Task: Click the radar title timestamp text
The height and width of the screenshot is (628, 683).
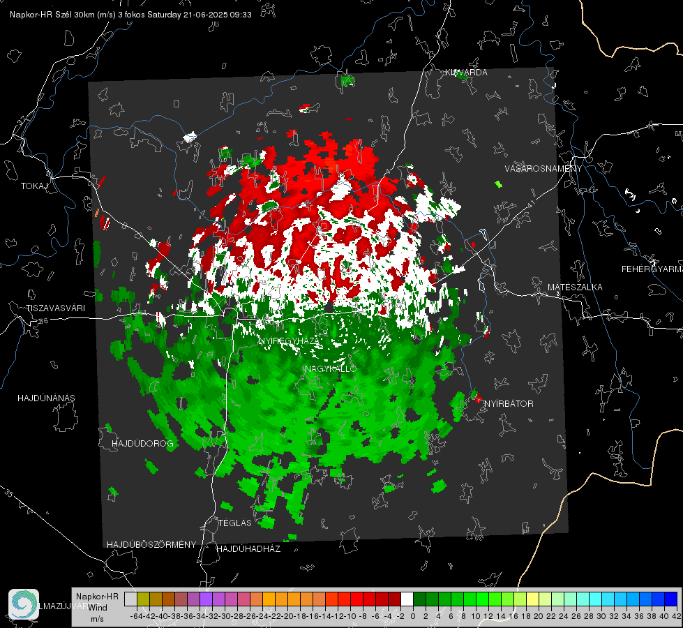Action: tap(130, 15)
